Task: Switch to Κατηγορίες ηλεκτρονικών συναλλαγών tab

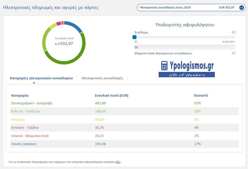Action: coord(42,78)
